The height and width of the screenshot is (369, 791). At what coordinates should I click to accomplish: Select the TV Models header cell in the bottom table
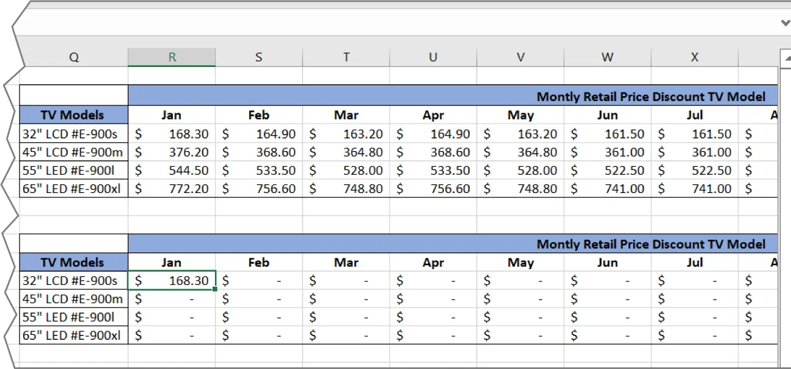pyautogui.click(x=74, y=262)
